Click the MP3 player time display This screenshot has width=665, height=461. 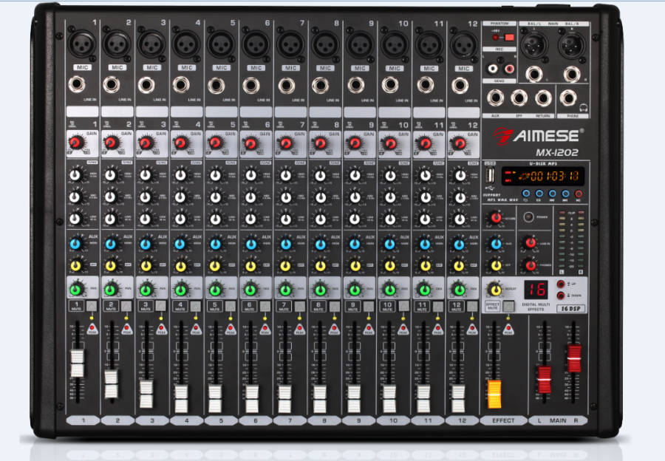pyautogui.click(x=543, y=177)
